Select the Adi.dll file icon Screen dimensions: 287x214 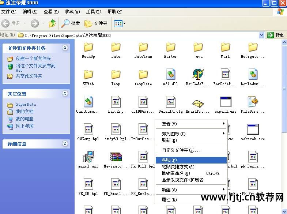(170, 75)
